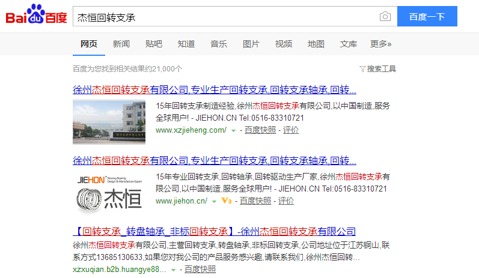479x278 pixels.
Task: Open 【回转支承_转盘轴承】 result title link
Action: click(215, 231)
